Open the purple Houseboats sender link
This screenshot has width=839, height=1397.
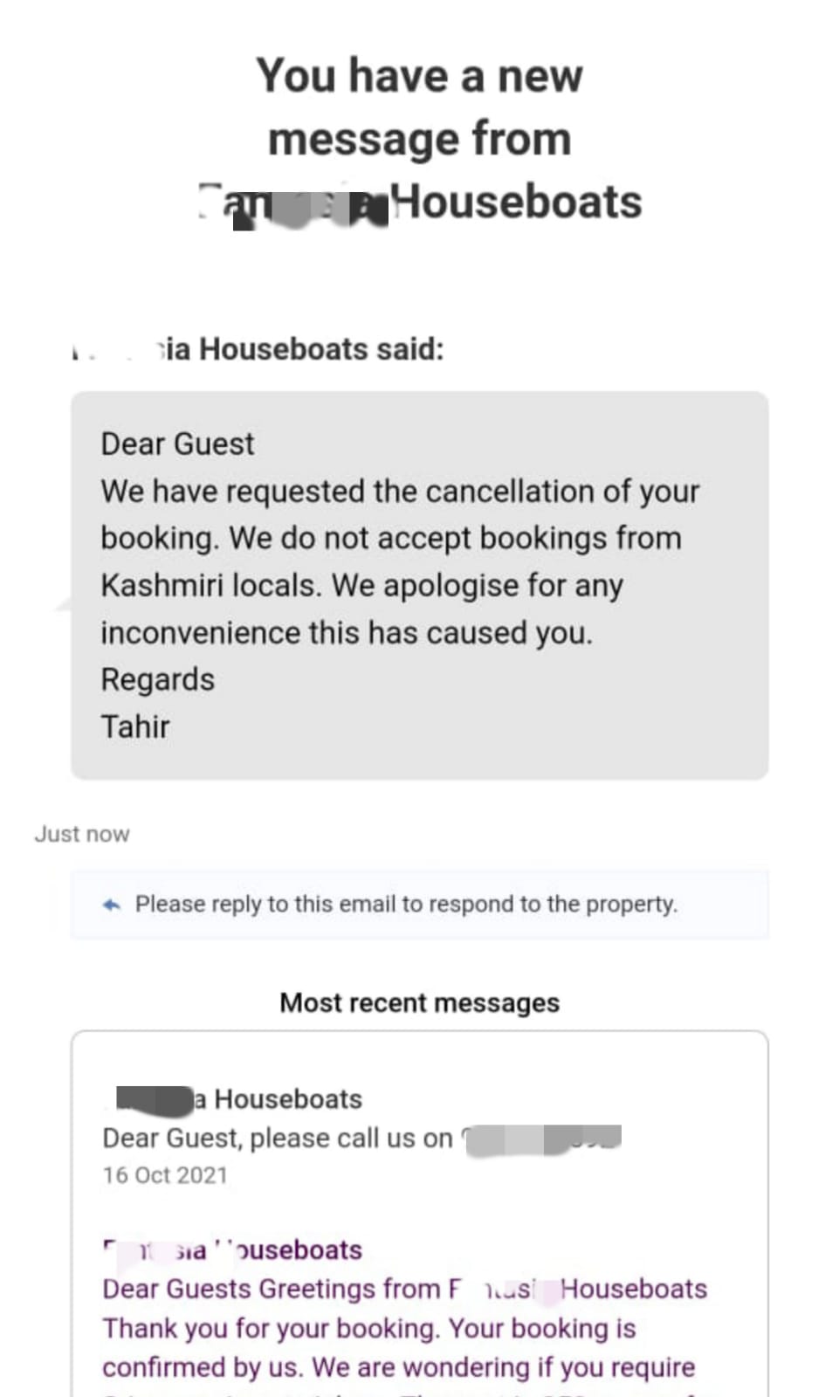click(x=232, y=1250)
